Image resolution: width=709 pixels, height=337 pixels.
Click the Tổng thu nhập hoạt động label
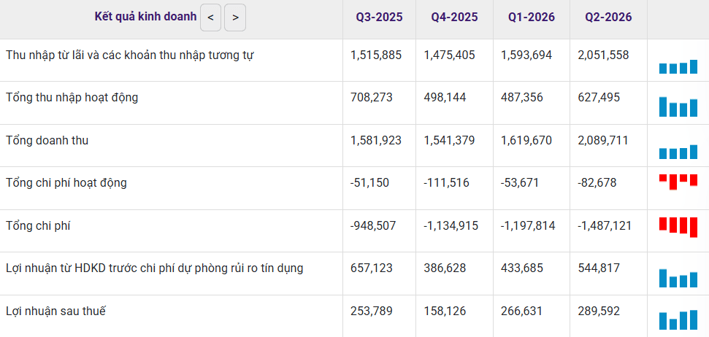pos(72,98)
